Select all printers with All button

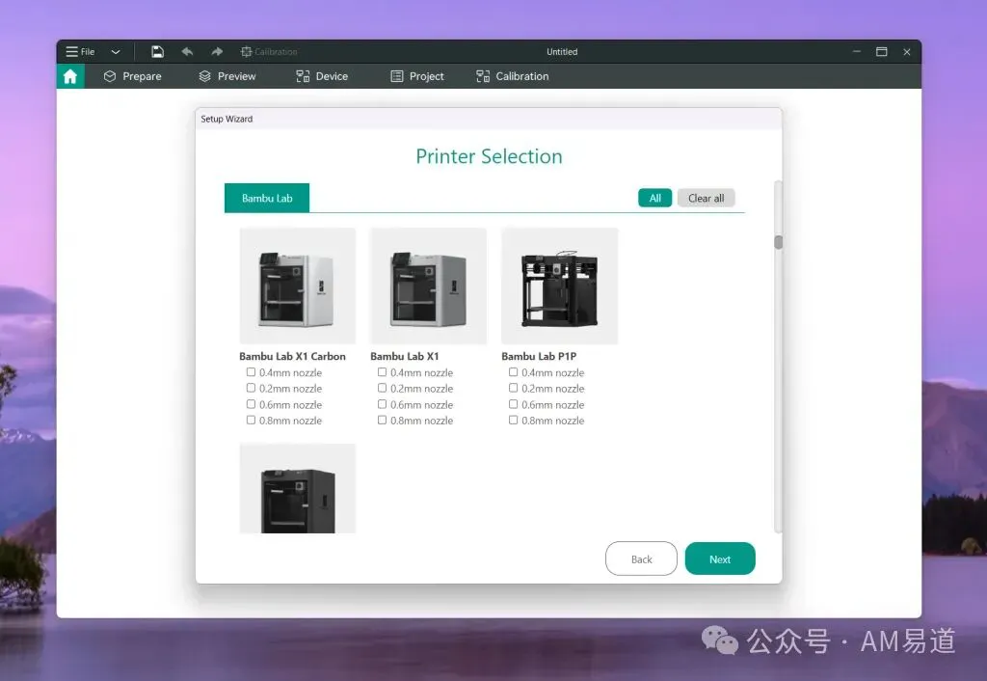click(654, 198)
